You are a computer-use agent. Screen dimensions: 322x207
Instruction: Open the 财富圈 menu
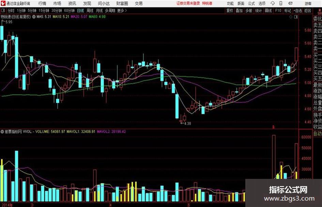[x=122, y=3]
